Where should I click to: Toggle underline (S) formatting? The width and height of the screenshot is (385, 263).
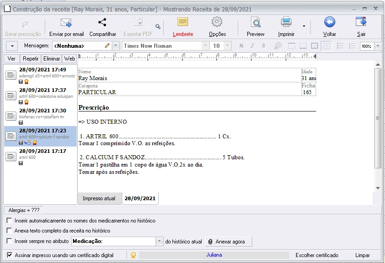point(264,46)
